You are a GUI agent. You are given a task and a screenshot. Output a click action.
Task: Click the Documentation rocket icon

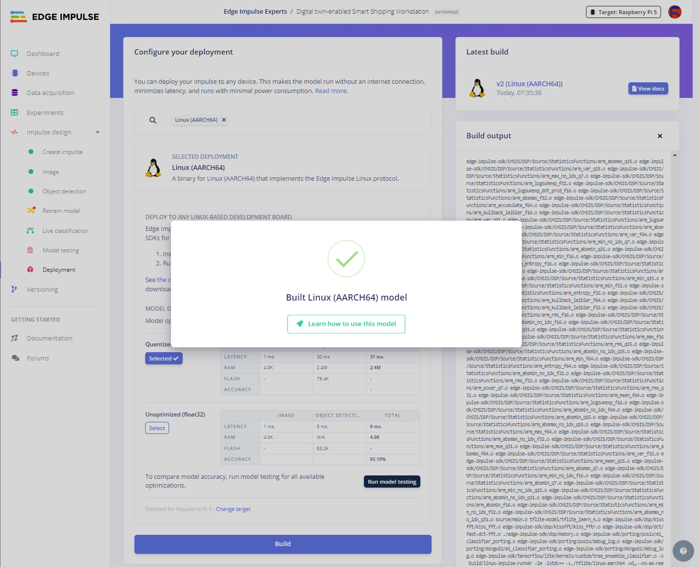[15, 338]
